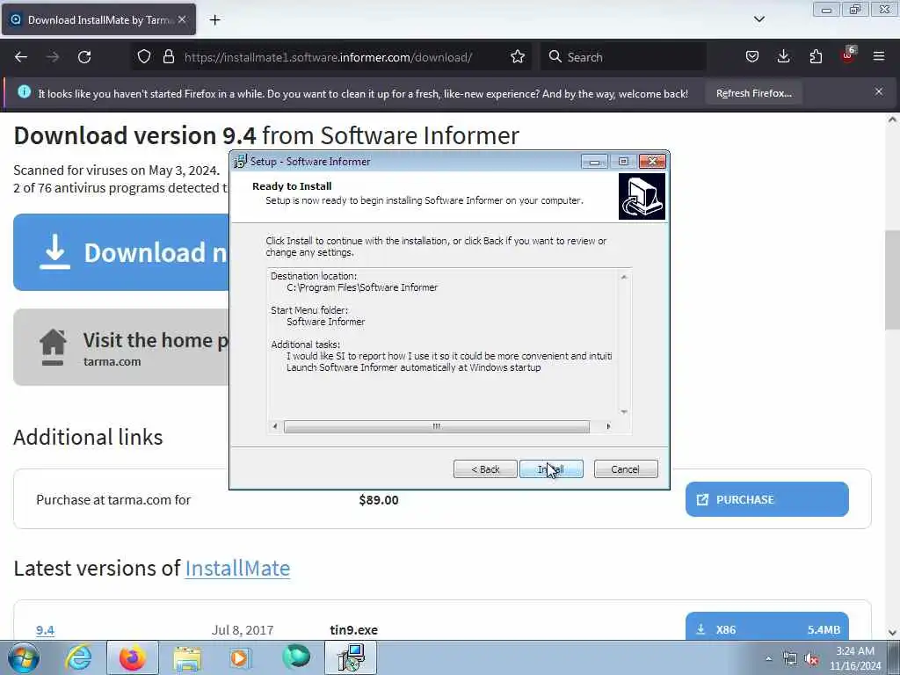Viewport: 900px width, 675px height.
Task: Open the 9.4 version link
Action: tap(45, 630)
